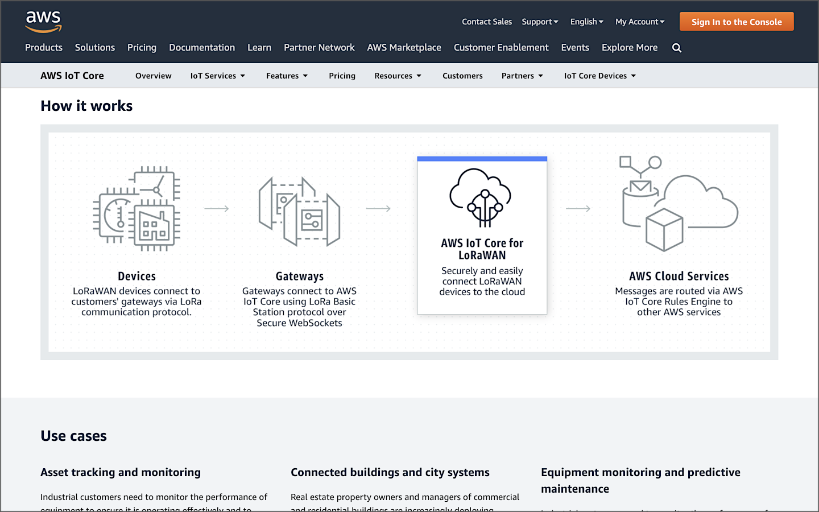Expand the Partners submenu
819x512 pixels.
[x=522, y=76]
